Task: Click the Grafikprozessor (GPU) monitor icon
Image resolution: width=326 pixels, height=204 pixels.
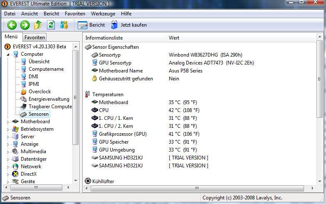Action: coord(95,134)
